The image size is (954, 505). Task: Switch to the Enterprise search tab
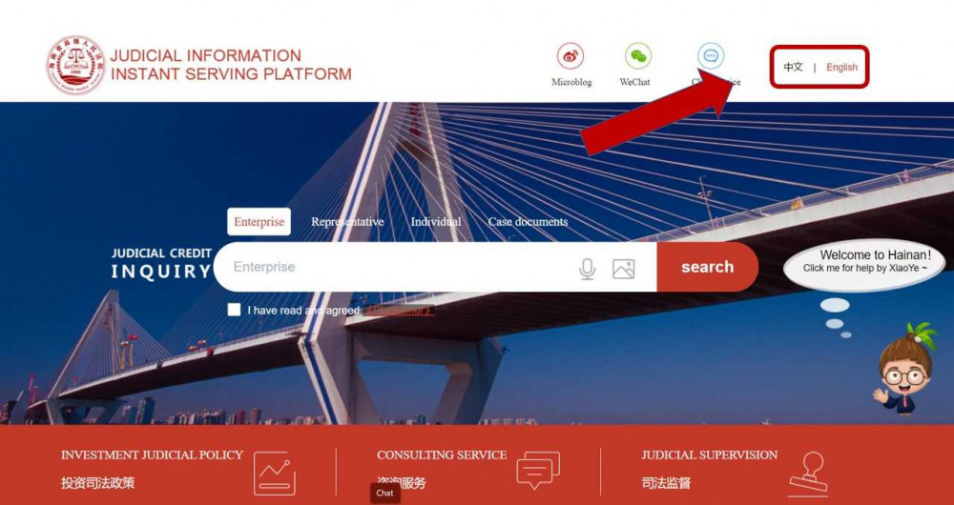[259, 222]
